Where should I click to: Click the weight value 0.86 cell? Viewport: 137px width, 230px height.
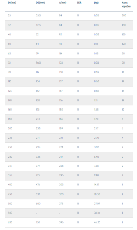[96, 91]
